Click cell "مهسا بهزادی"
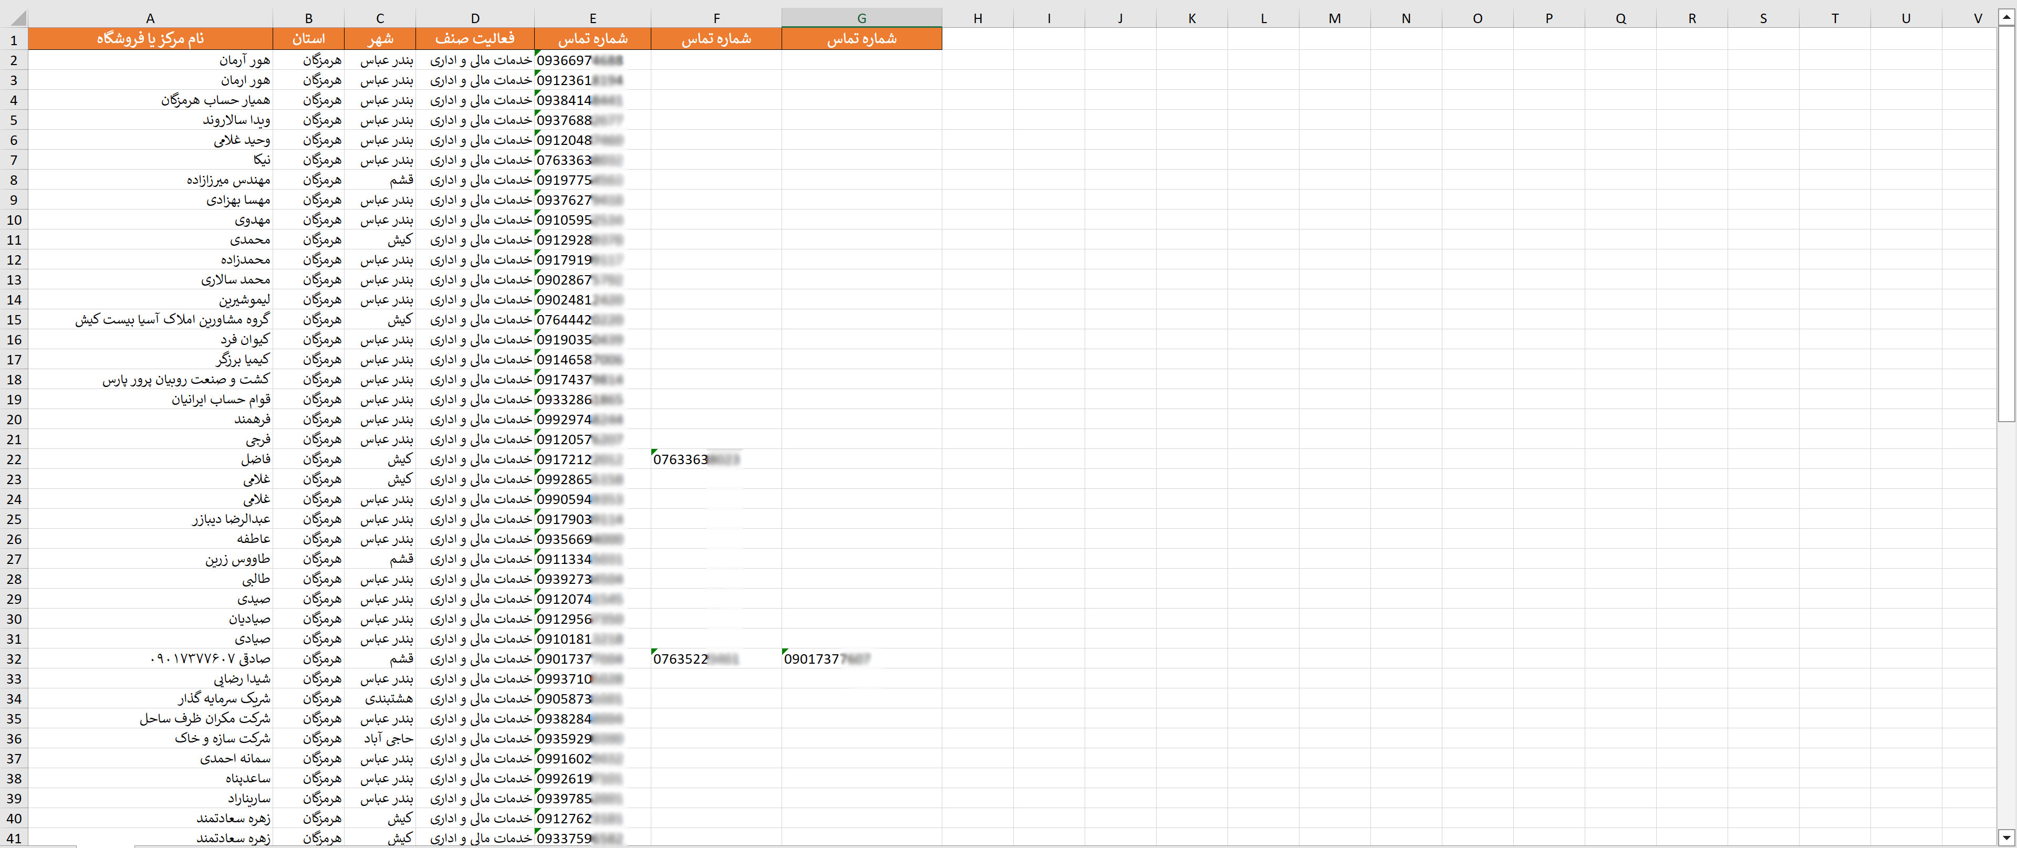This screenshot has width=2017, height=848. coord(150,200)
